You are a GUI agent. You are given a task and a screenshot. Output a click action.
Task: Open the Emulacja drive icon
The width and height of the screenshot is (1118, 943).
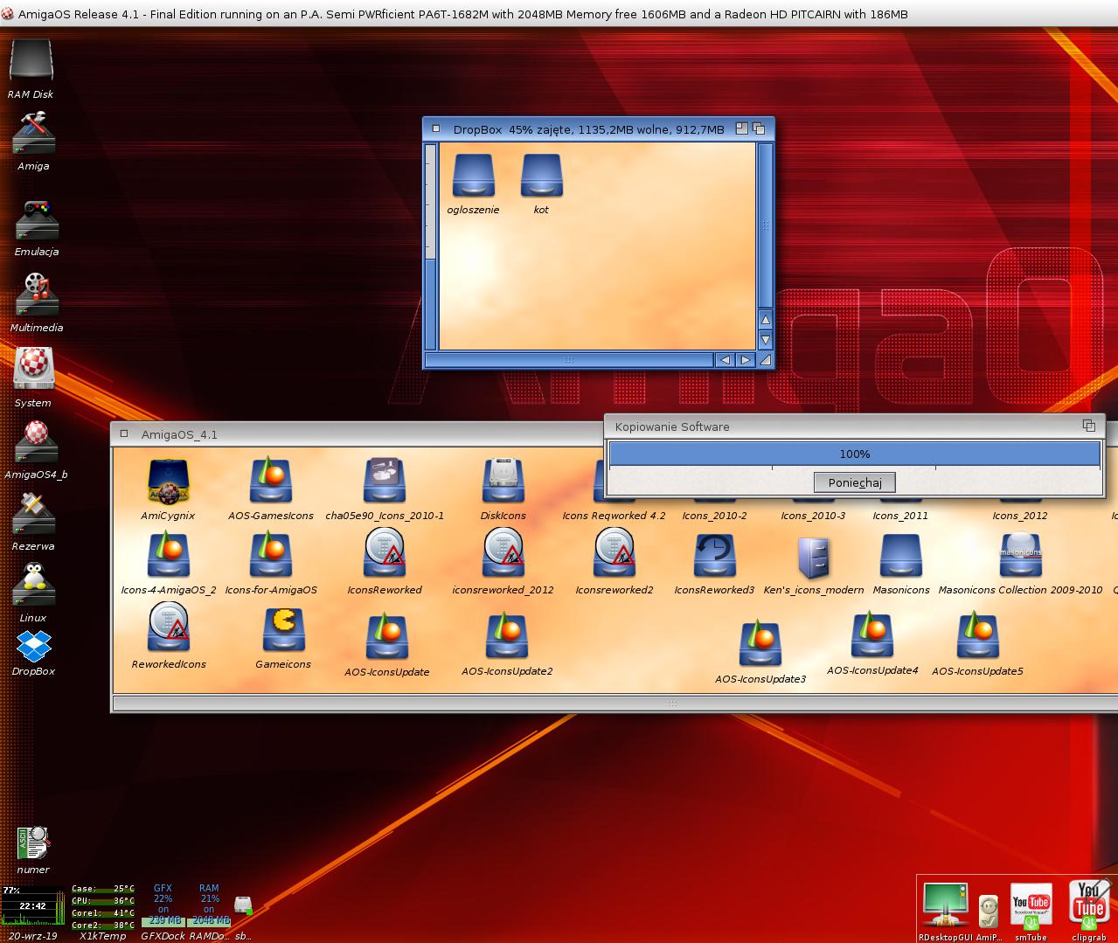click(x=37, y=220)
